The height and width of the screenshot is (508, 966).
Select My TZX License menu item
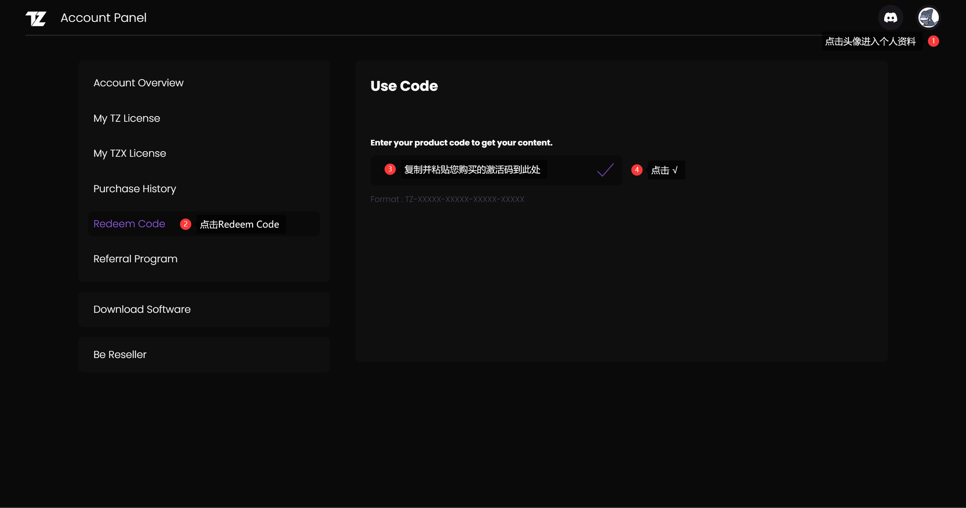coord(130,153)
